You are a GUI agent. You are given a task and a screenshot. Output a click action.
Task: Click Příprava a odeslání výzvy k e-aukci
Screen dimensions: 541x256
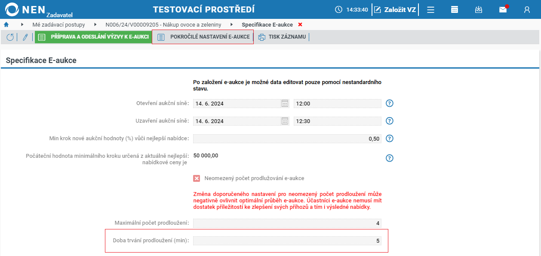point(93,37)
